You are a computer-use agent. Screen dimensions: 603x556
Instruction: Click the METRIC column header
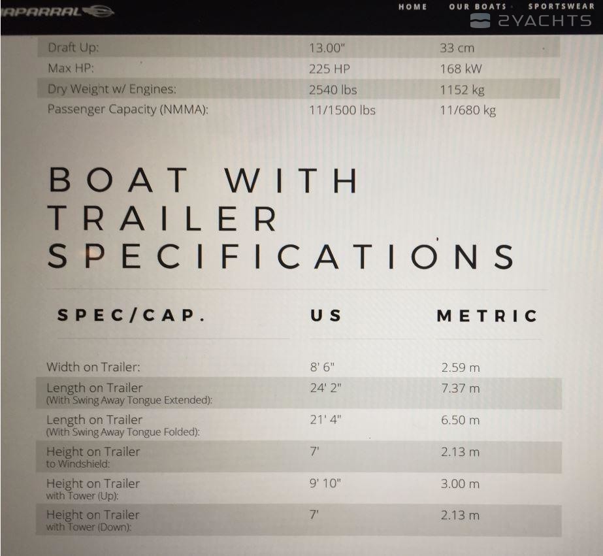487,316
